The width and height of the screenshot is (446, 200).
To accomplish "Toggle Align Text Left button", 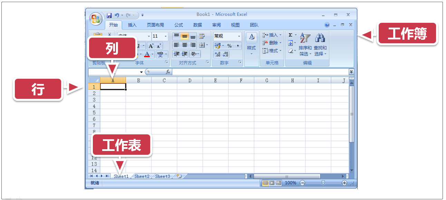I will [176, 45].
